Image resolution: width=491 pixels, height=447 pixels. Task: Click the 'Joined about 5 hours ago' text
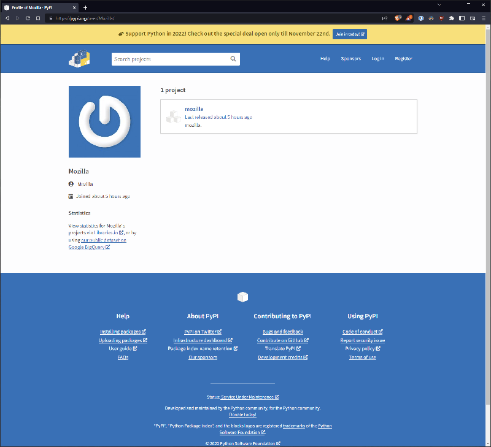103,196
